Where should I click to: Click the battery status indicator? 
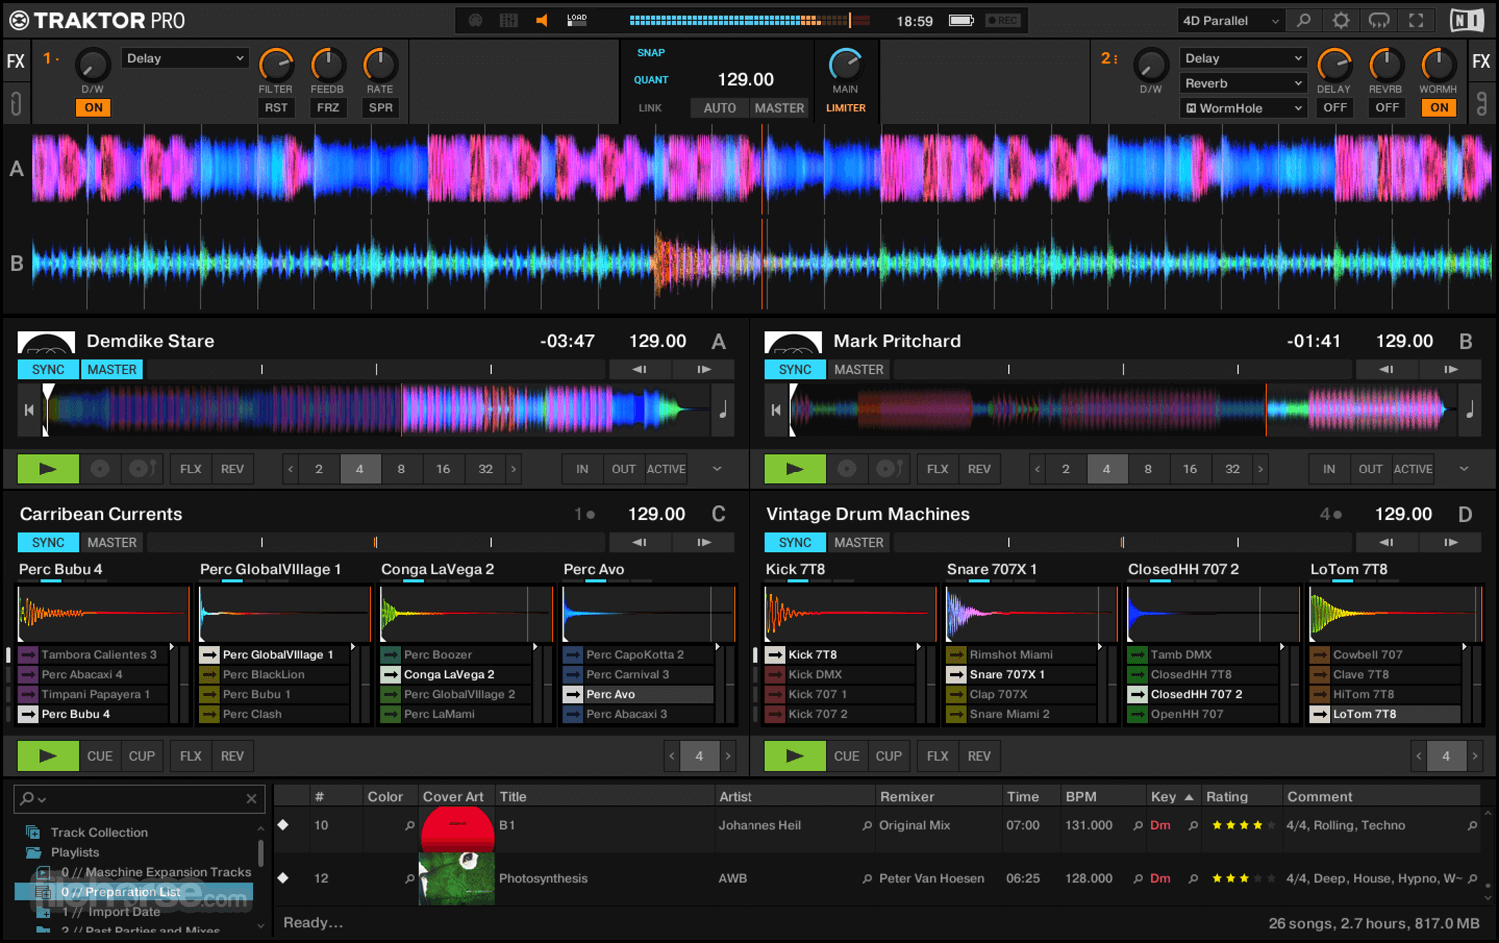[x=961, y=20]
